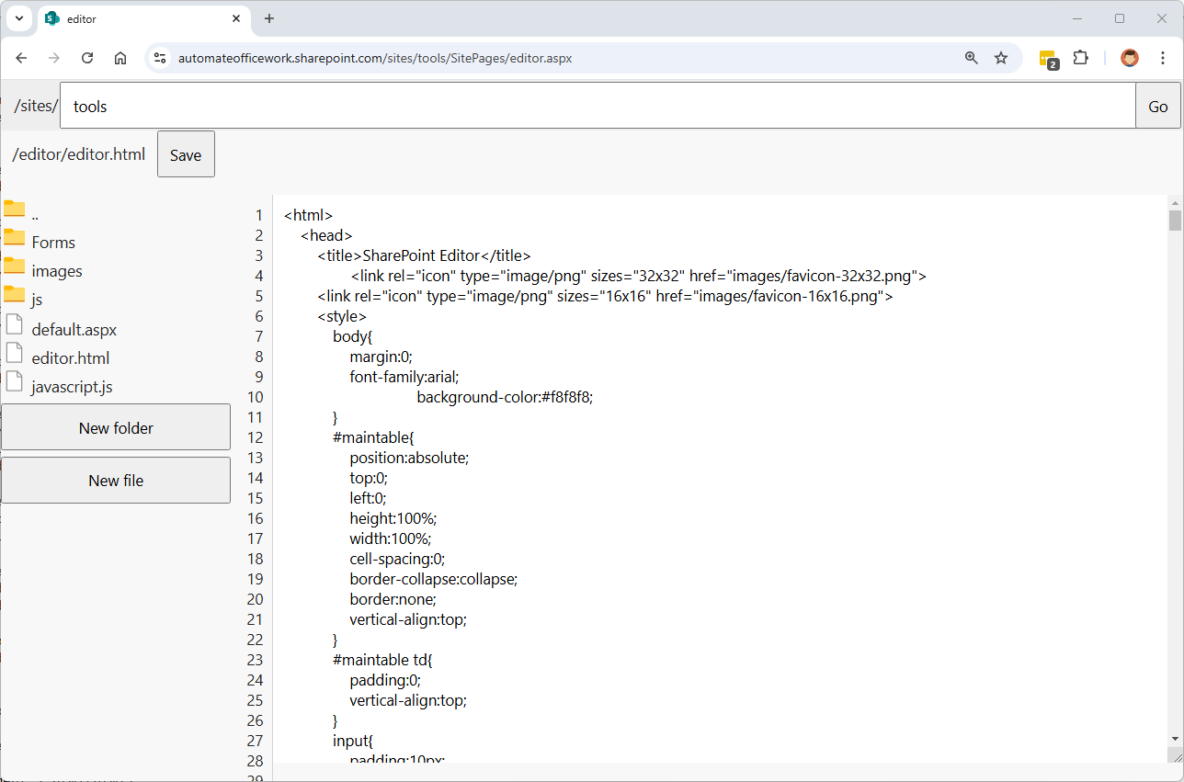Click the height:100%; line

393,518
